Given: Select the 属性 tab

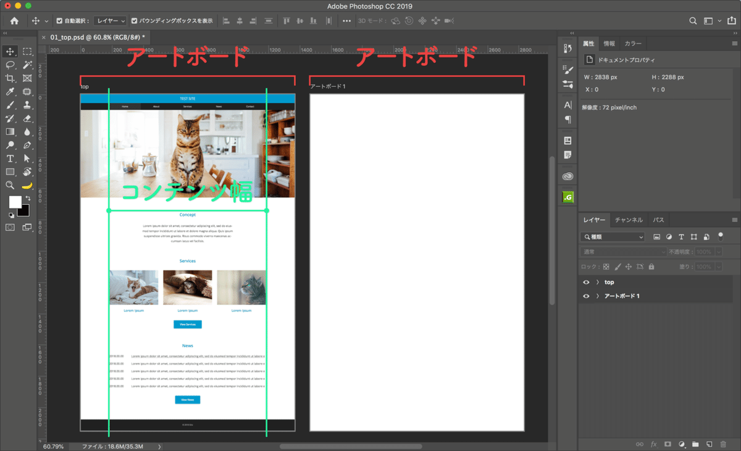Looking at the screenshot, I should (x=588, y=44).
